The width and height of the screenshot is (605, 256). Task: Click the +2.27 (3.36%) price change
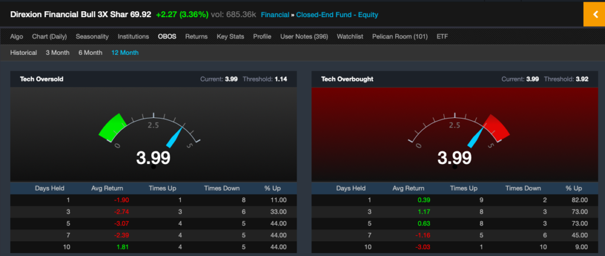182,14
